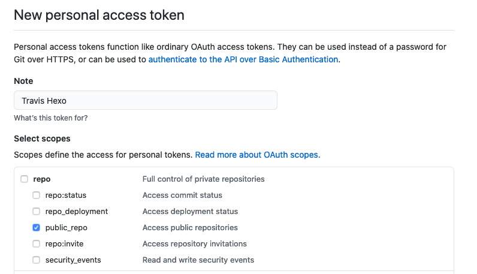Enable the repo:status checkbox
This screenshot has height=274, width=477.
pos(36,195)
